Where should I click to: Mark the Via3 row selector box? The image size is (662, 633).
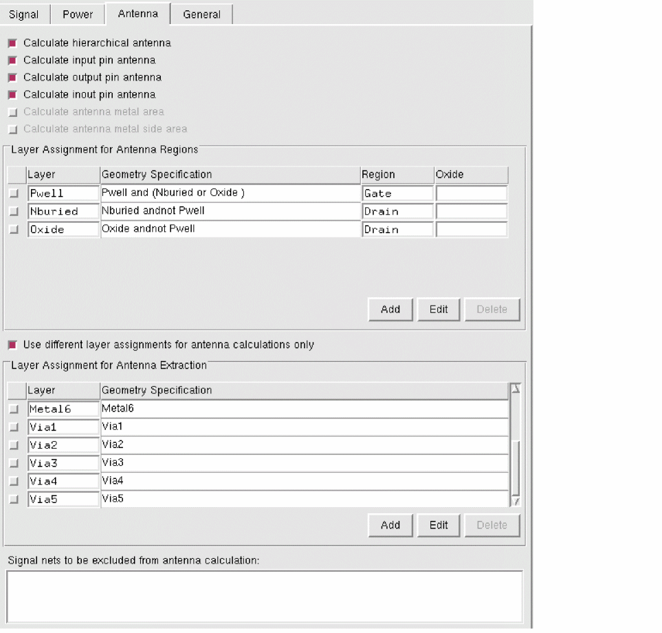pos(14,463)
